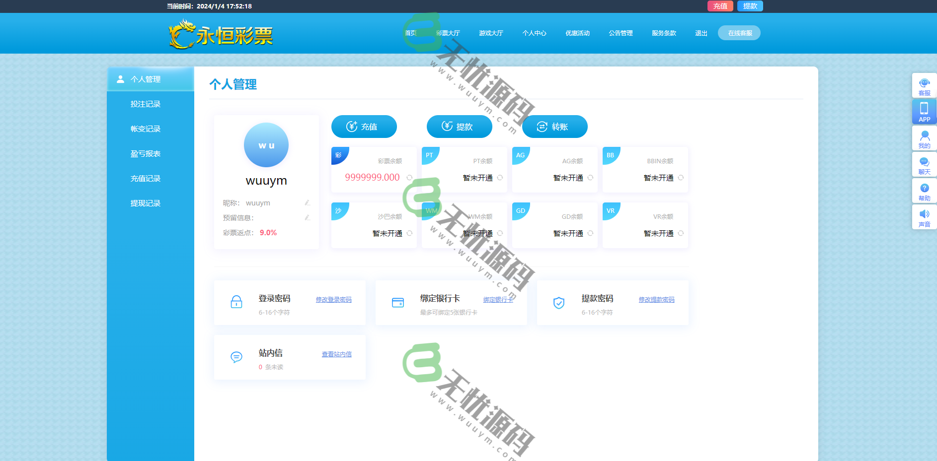The width and height of the screenshot is (937, 461).
Task: Click the 转账 transfer button
Action: (x=554, y=127)
